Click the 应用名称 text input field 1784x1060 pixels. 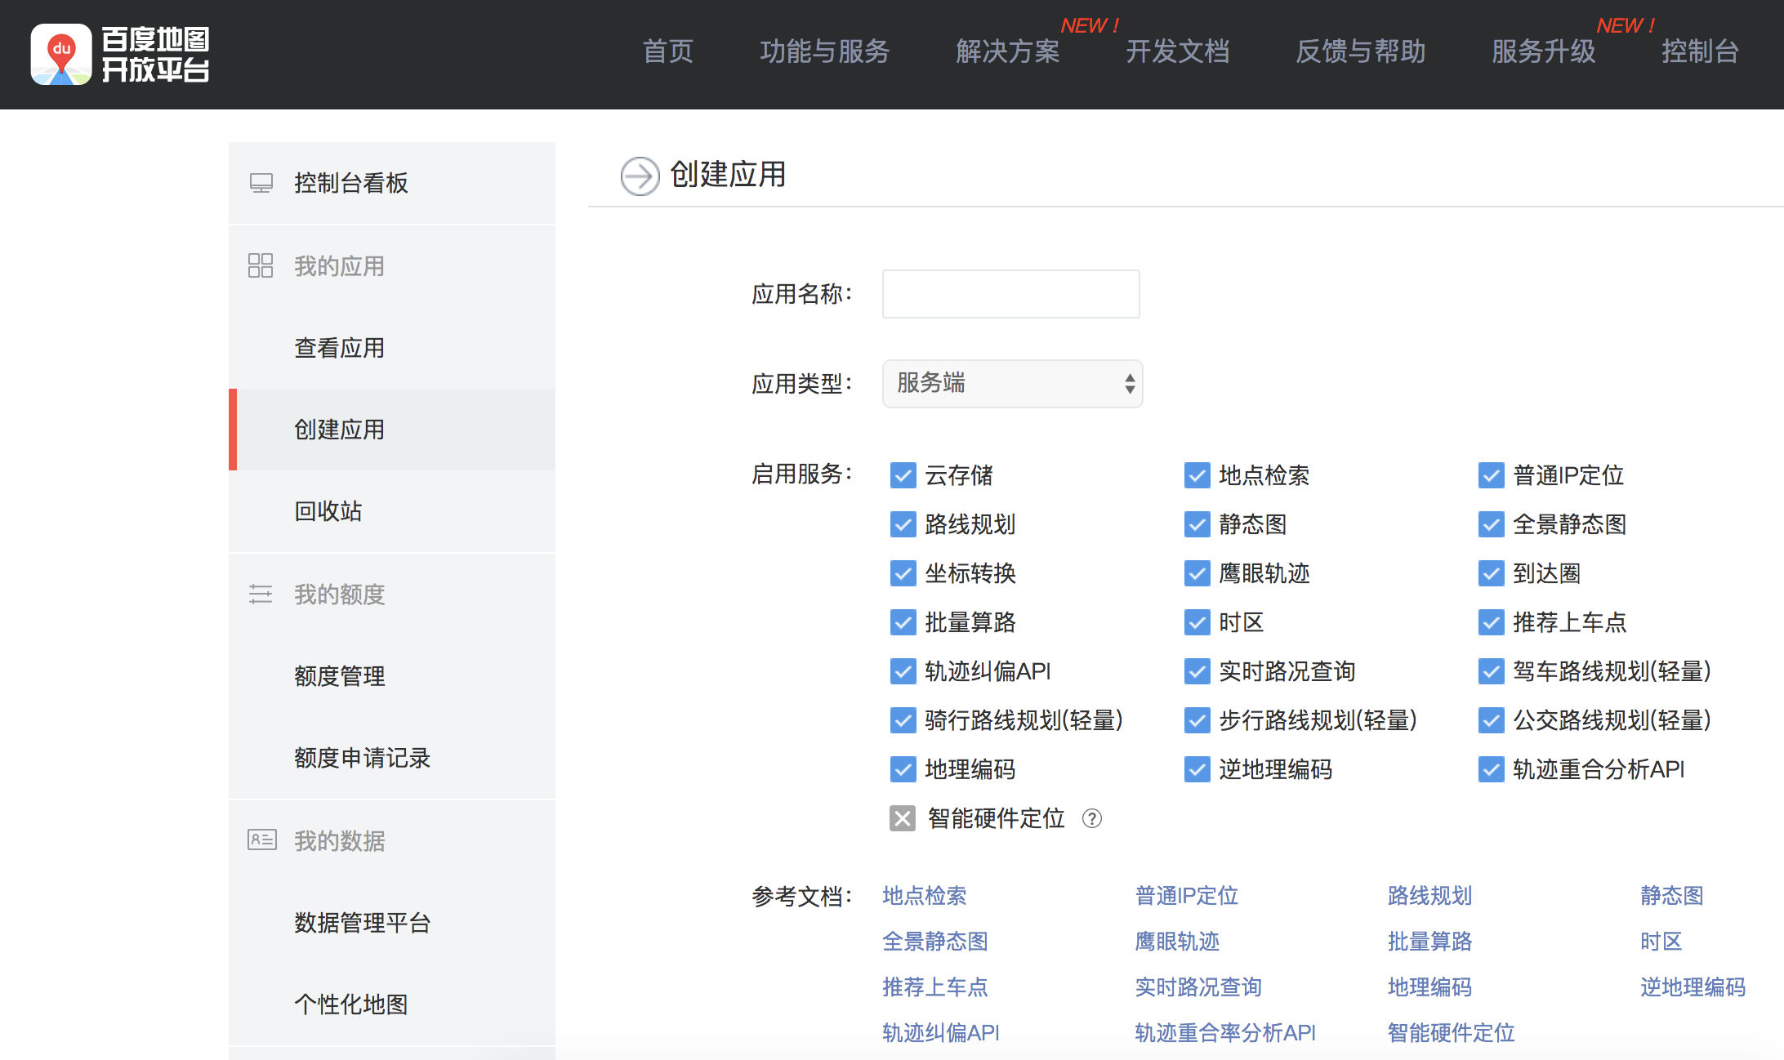point(1011,294)
